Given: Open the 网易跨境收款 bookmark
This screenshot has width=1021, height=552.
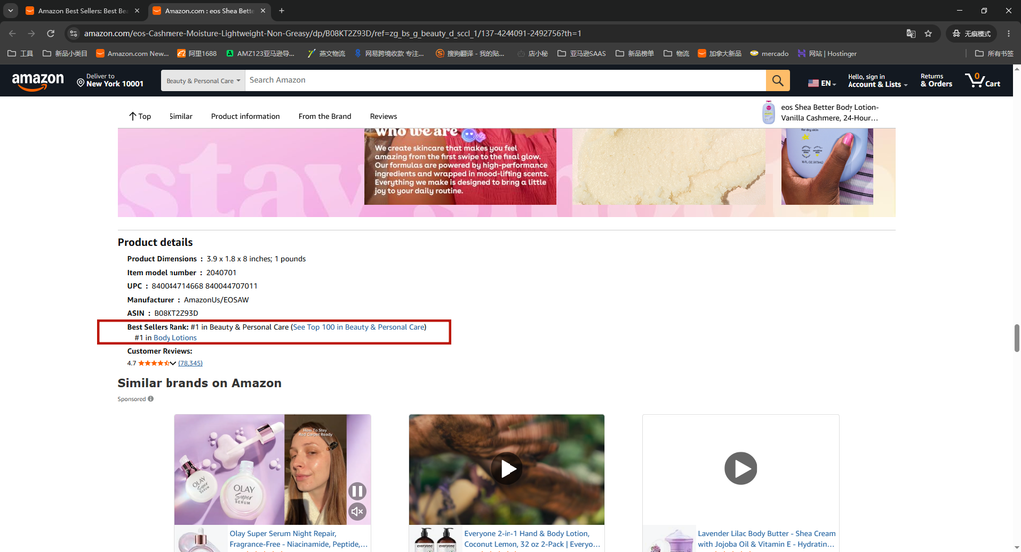Looking at the screenshot, I should (389, 54).
